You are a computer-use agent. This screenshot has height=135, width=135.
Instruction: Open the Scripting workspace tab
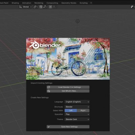[x=83, y=3]
